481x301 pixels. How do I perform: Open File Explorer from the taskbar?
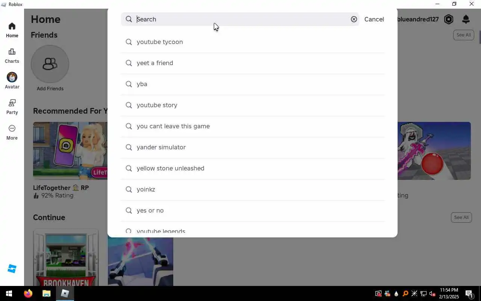coord(46,293)
